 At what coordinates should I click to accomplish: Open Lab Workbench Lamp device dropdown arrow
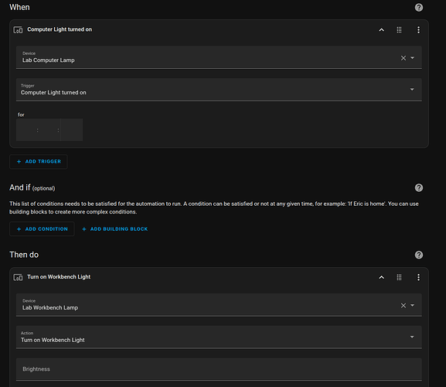click(x=412, y=305)
